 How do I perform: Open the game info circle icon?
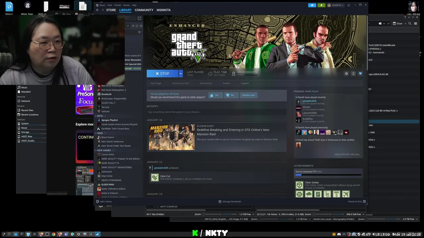[353, 74]
